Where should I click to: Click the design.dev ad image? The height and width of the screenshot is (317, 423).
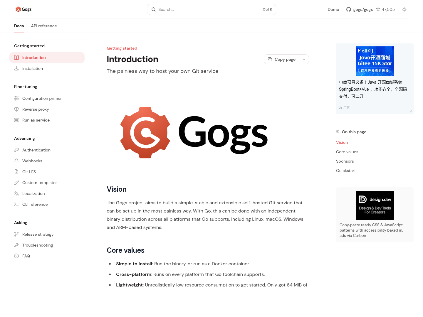[x=375, y=205]
